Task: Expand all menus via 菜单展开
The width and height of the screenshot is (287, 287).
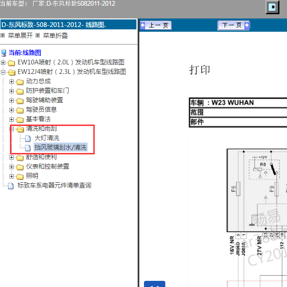Action: [20, 36]
